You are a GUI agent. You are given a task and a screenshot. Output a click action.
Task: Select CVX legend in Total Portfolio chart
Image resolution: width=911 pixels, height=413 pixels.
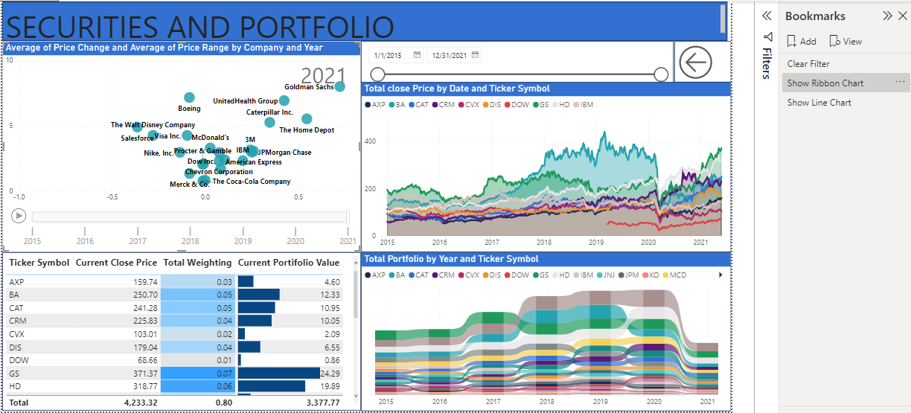(468, 275)
